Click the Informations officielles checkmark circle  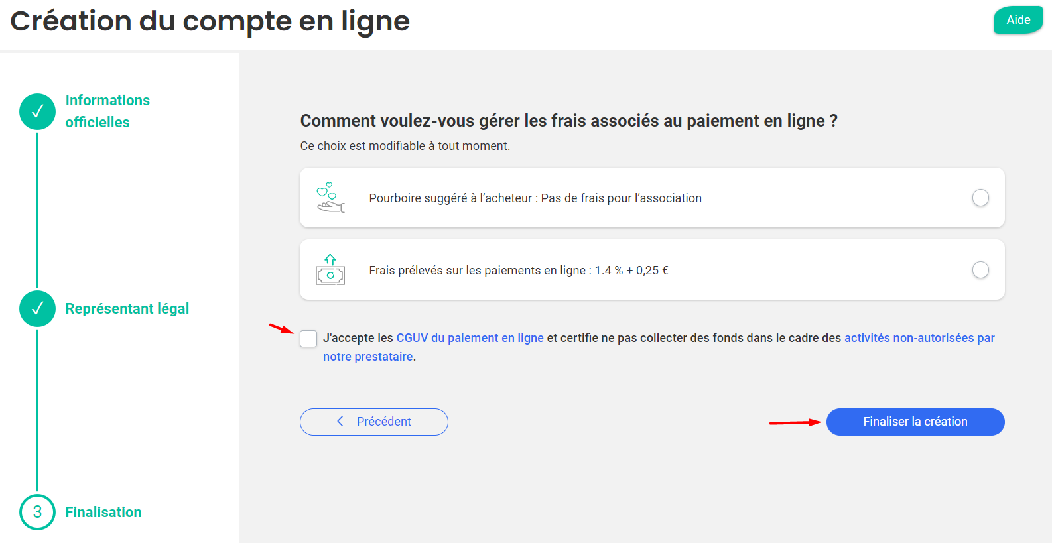click(x=38, y=111)
